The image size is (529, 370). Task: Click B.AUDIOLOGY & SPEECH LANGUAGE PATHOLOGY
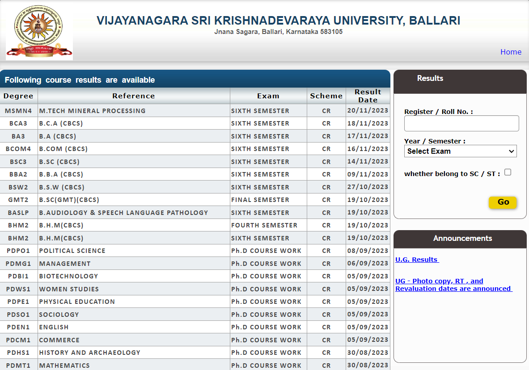[123, 213]
